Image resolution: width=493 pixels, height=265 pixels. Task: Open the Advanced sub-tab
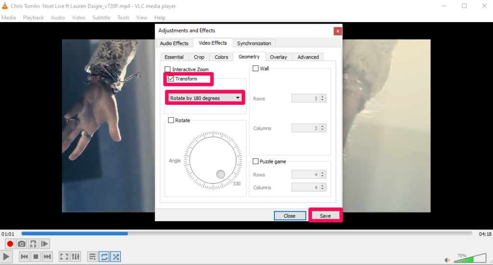308,57
